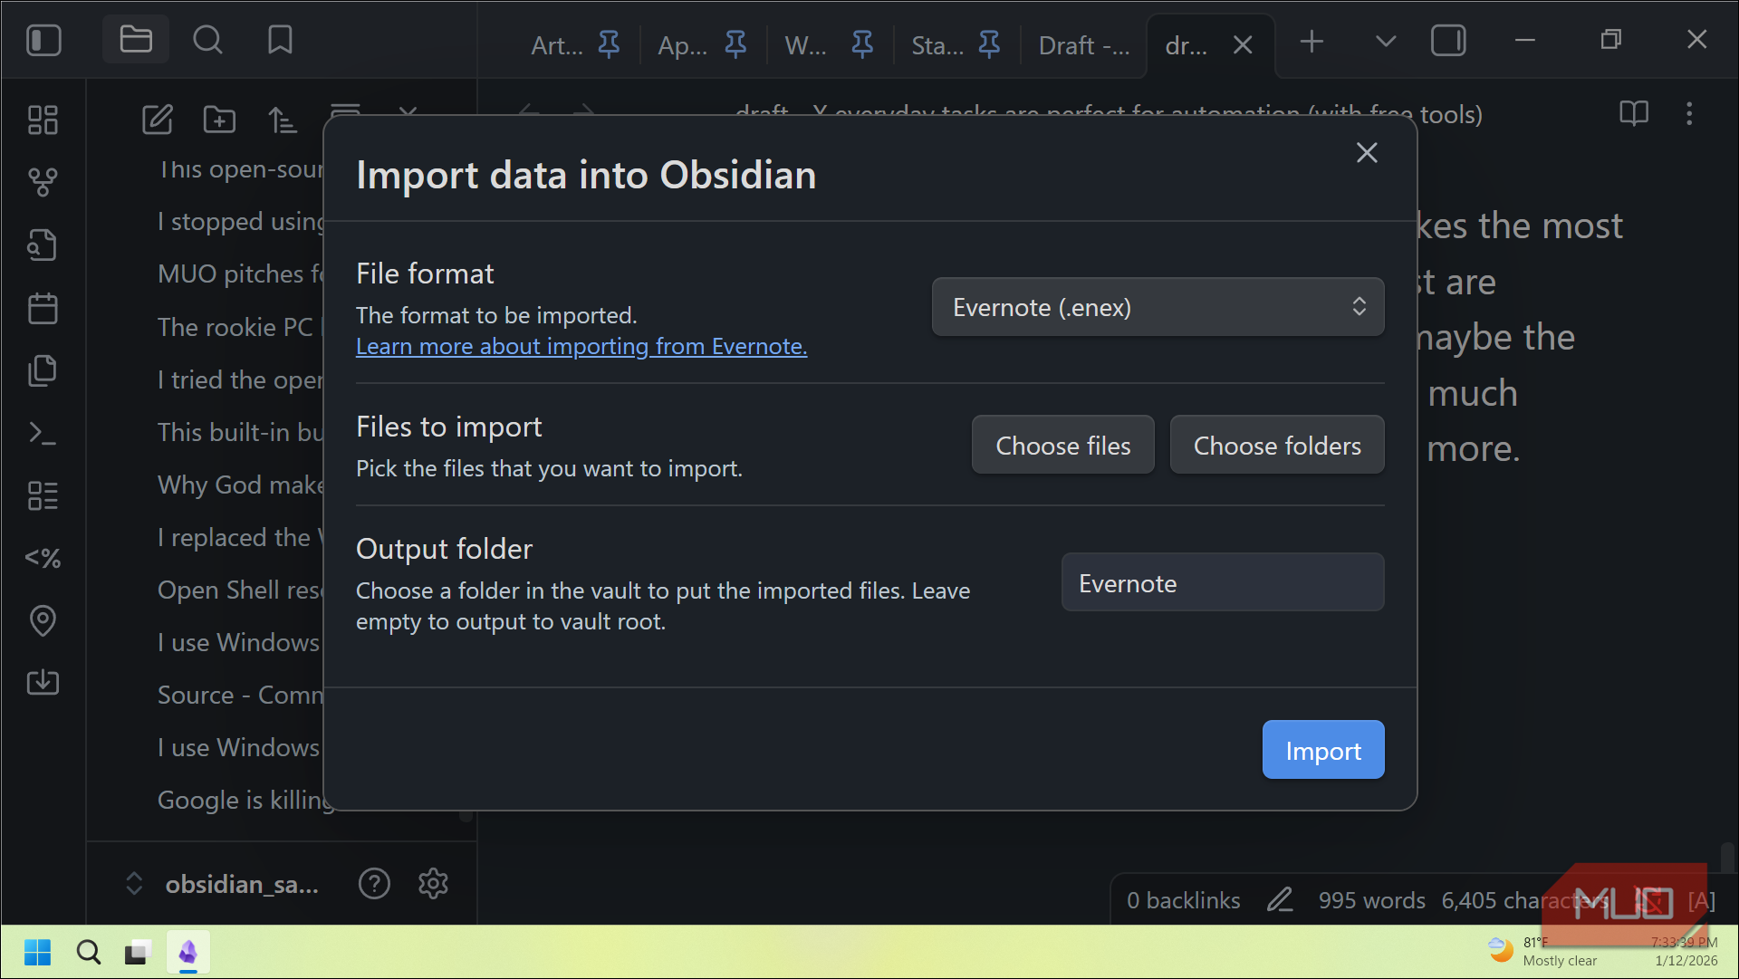Open the 'MUO pitches' note in file list
This screenshot has width=1739, height=979.
coord(241,274)
